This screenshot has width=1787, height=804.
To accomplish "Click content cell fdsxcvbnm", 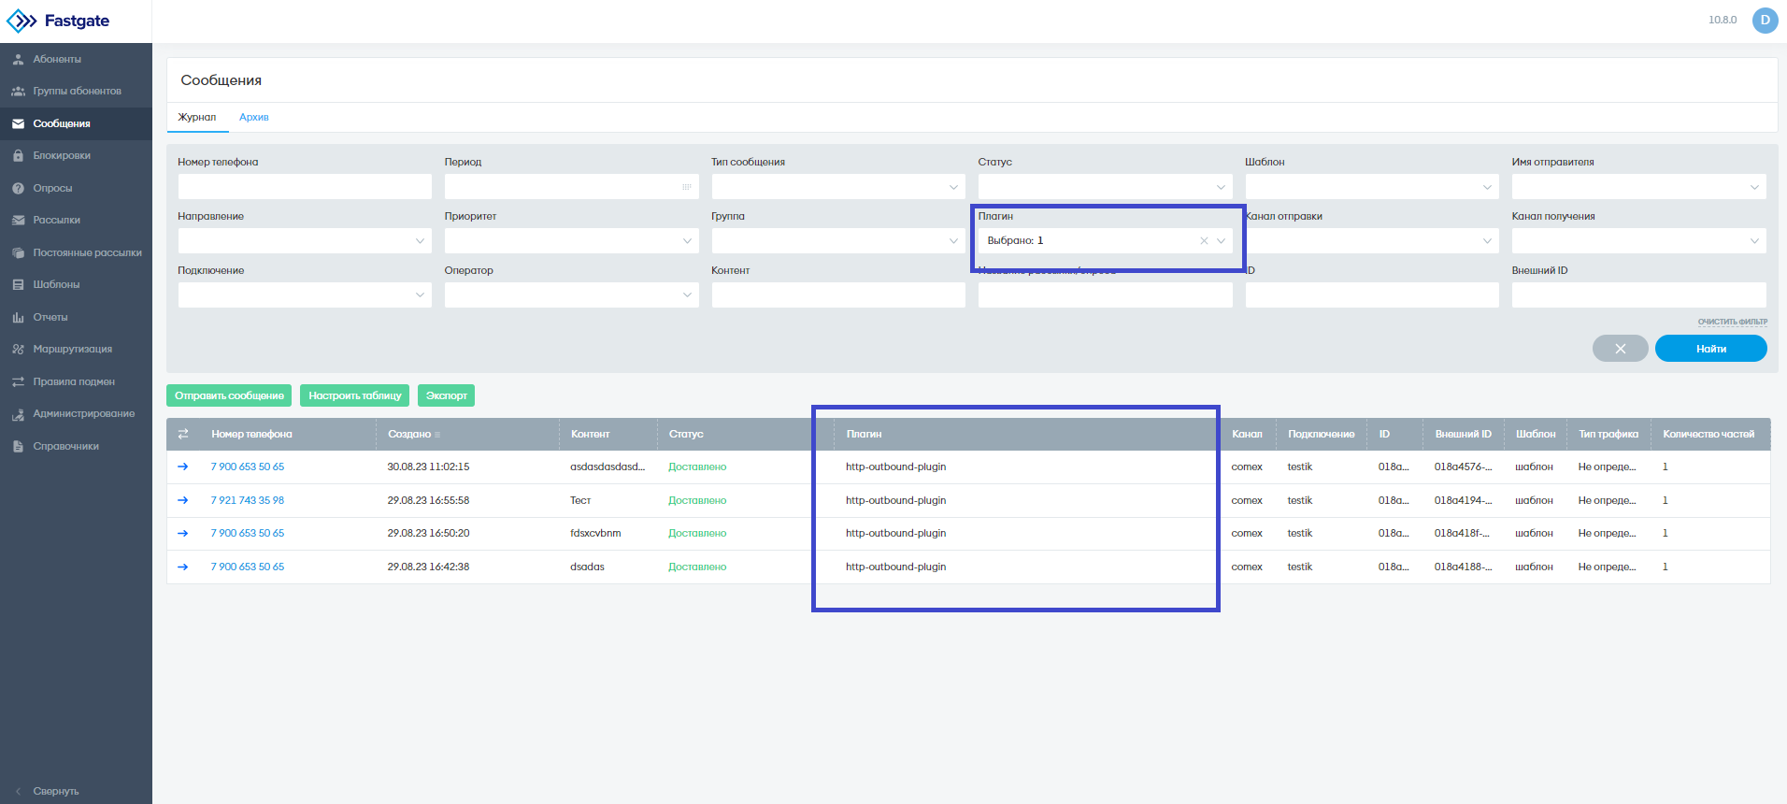I will click(x=595, y=533).
